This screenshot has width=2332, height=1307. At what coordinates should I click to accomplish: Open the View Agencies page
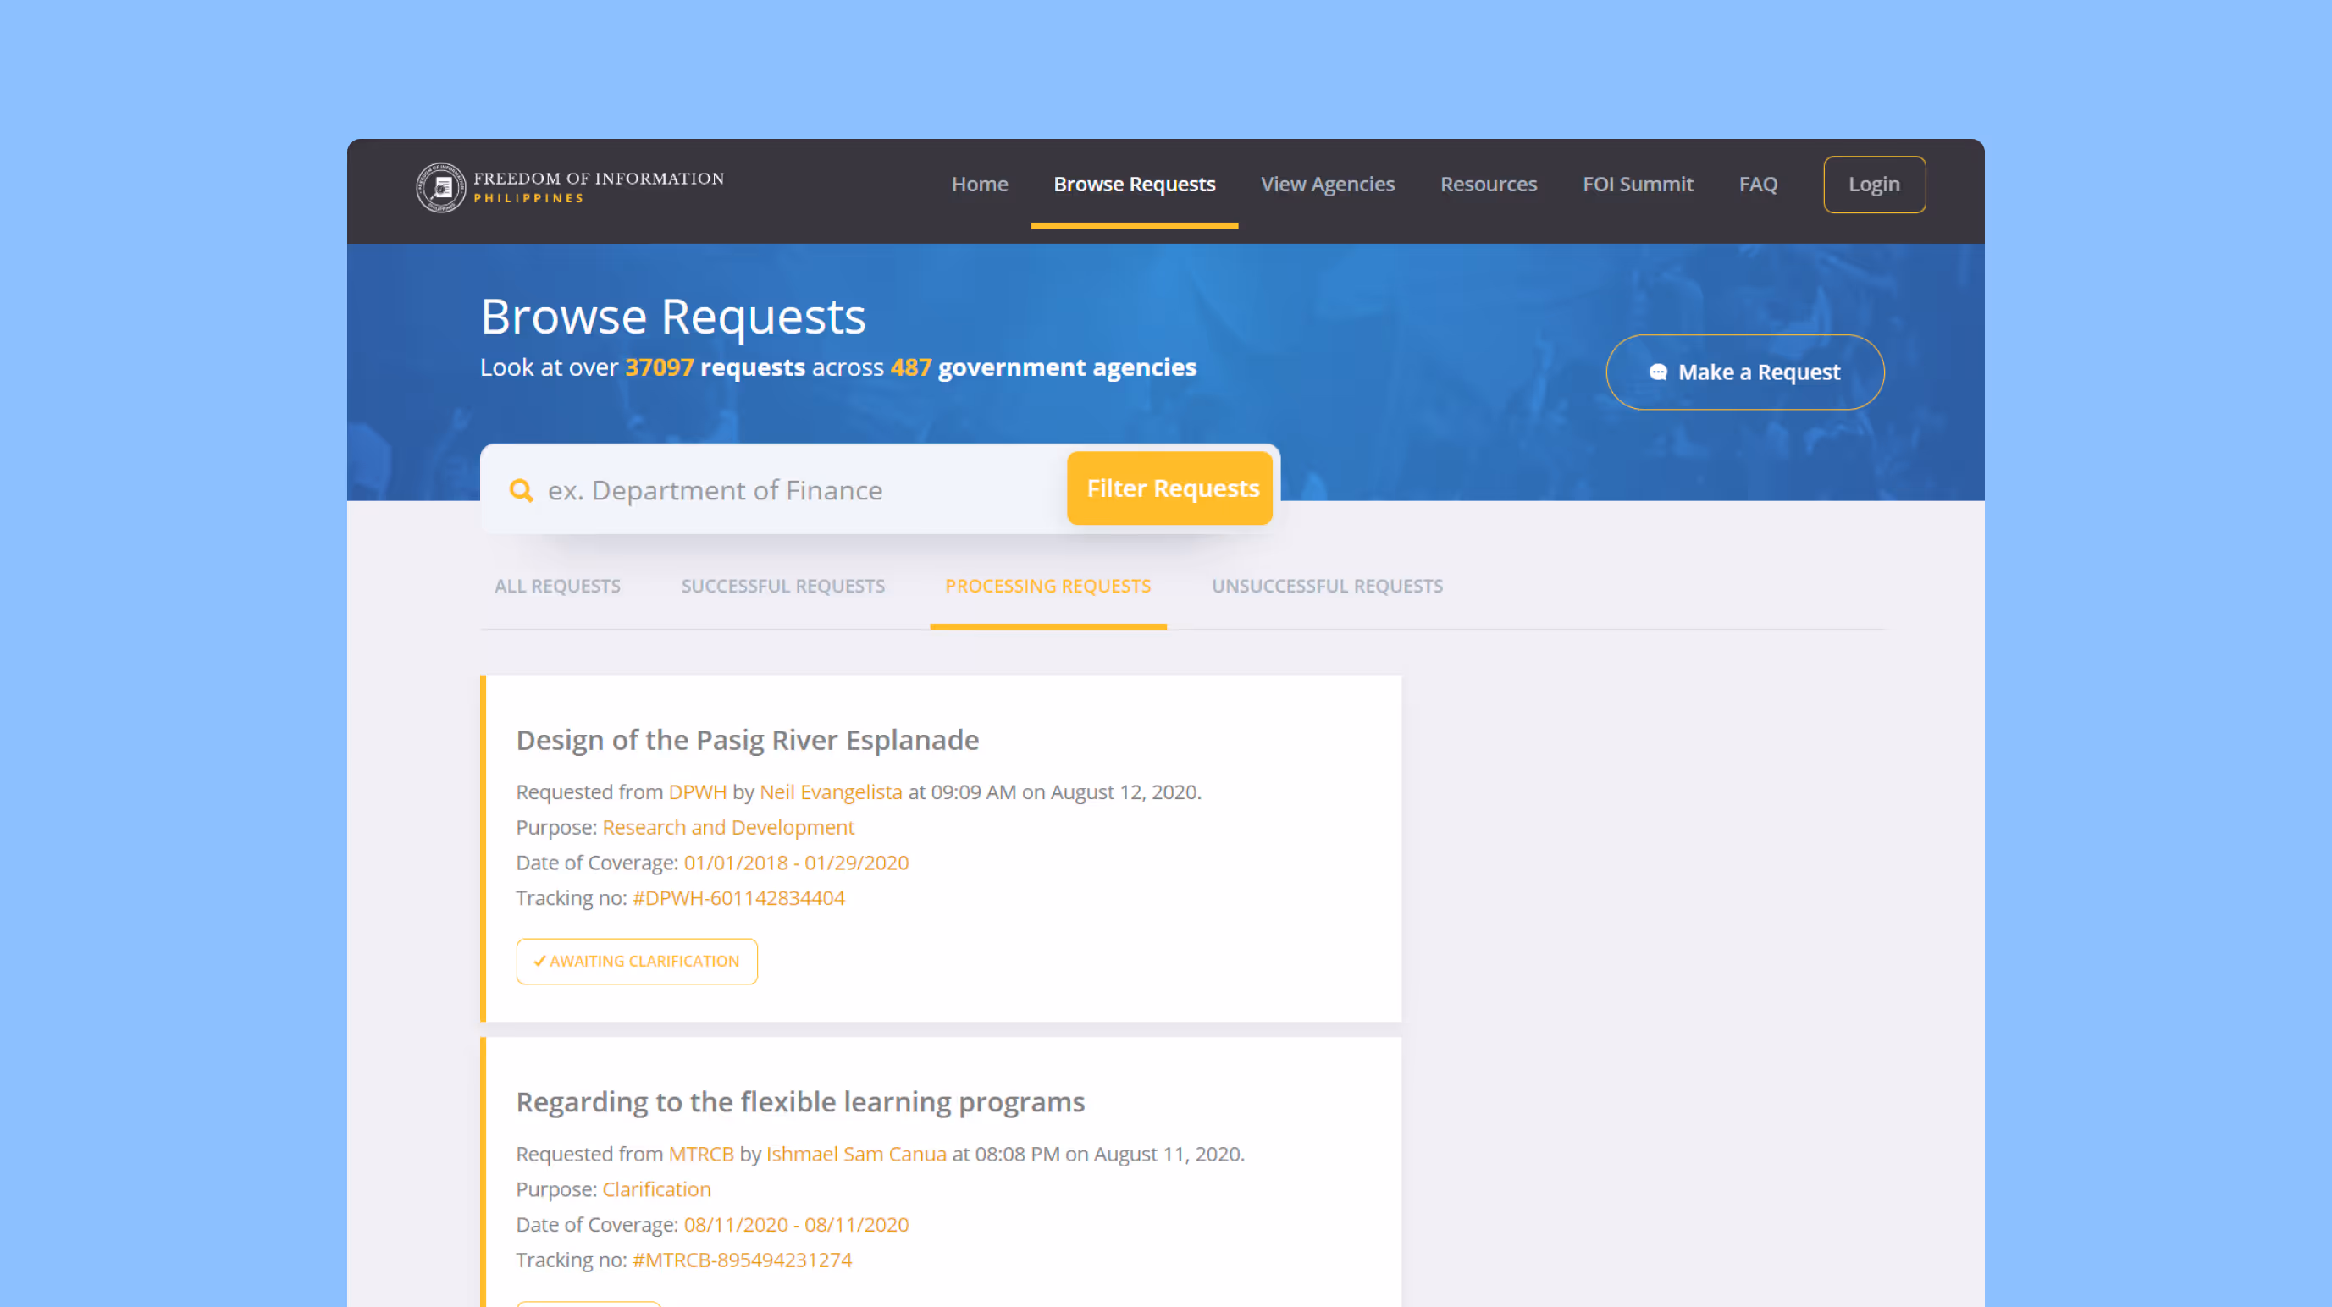(1327, 184)
